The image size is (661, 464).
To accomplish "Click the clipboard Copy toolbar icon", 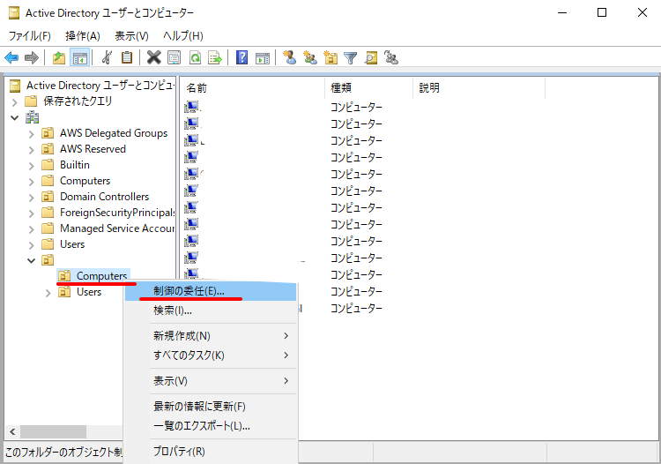I will coord(127,57).
